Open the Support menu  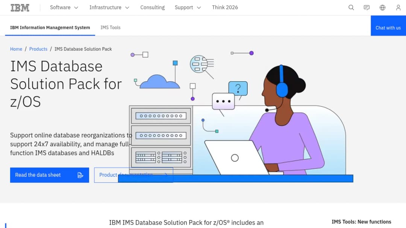[x=188, y=7]
